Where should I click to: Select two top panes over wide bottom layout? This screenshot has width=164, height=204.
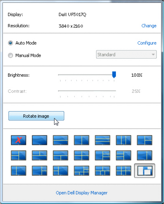tap(39, 155)
